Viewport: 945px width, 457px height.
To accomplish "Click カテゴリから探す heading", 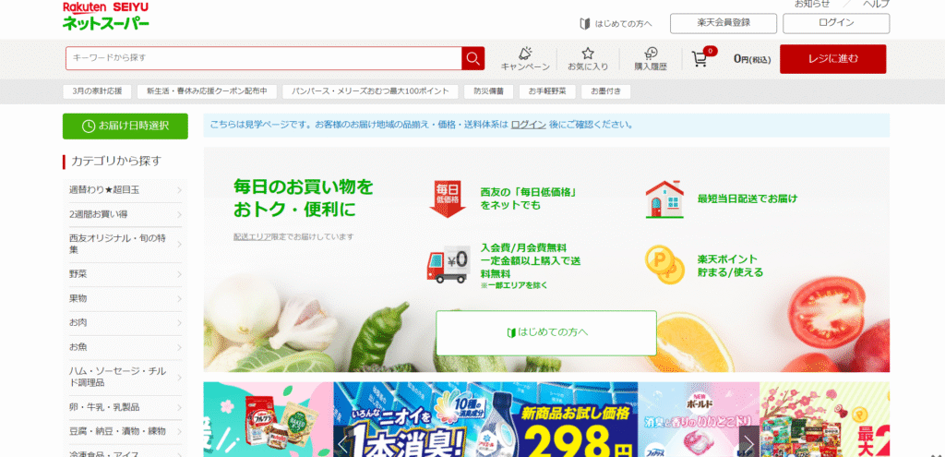I will click(x=116, y=161).
